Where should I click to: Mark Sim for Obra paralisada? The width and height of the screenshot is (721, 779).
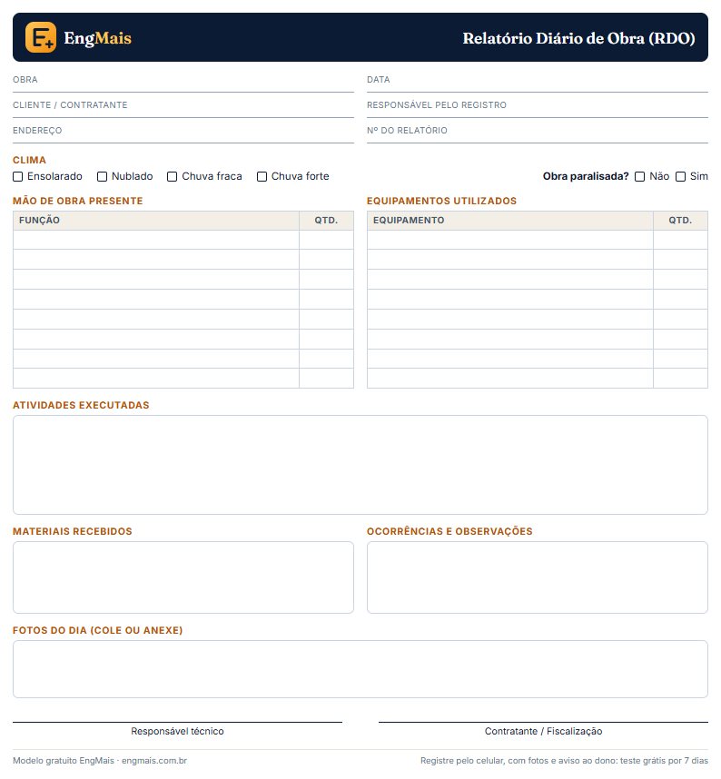click(680, 176)
